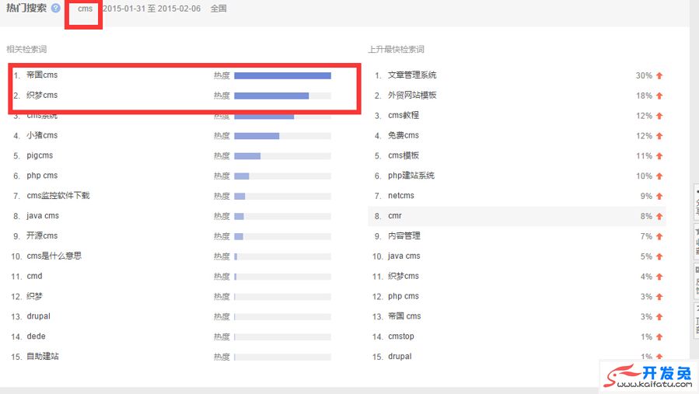
Task: Open the dede related term
Action: point(36,336)
